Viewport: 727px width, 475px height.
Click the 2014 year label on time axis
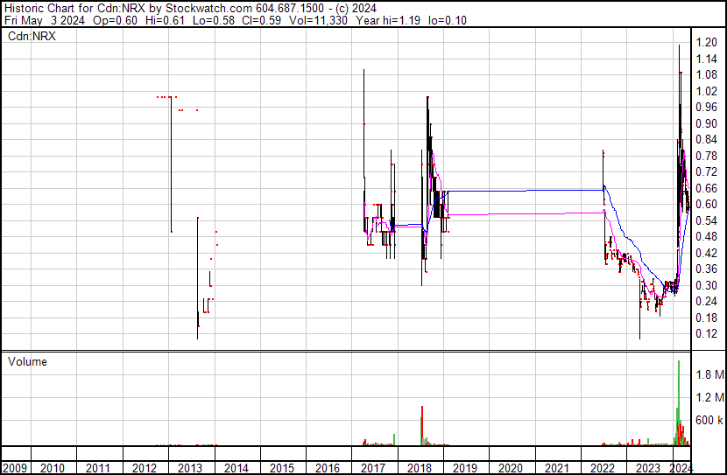tap(236, 468)
